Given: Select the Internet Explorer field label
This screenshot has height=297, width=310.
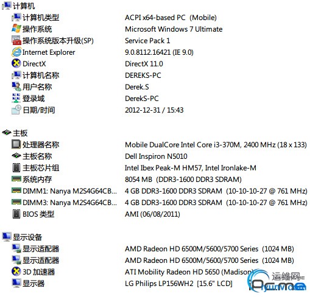Looking at the screenshot, I should (49, 52).
